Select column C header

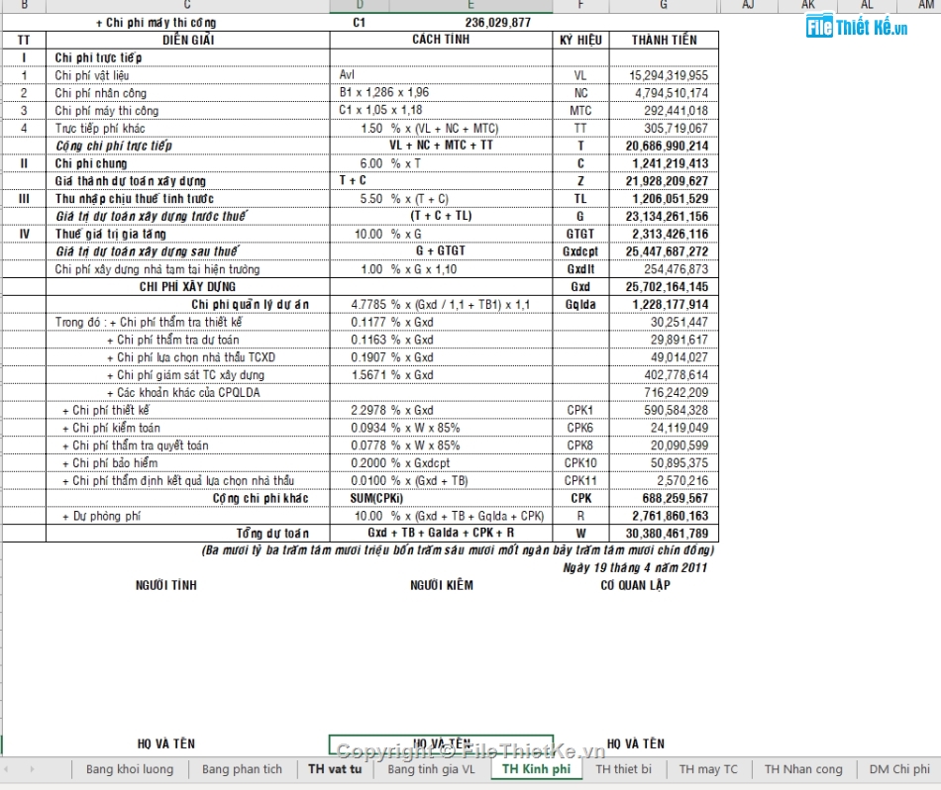pos(187,5)
